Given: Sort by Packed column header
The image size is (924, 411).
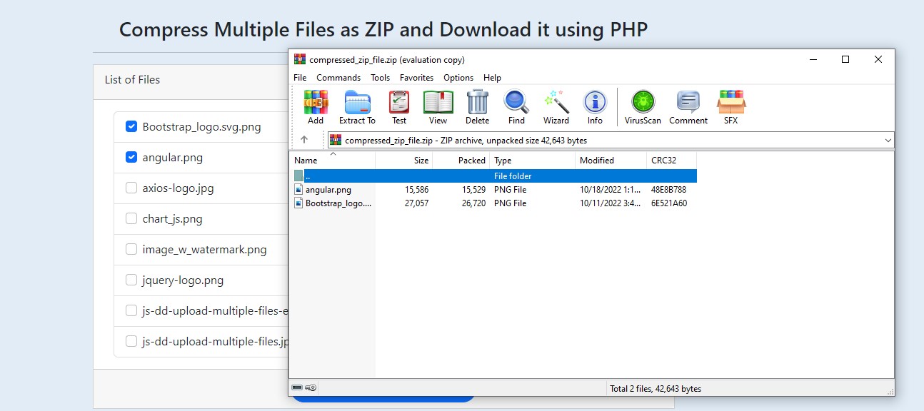Looking at the screenshot, I should tap(461, 161).
